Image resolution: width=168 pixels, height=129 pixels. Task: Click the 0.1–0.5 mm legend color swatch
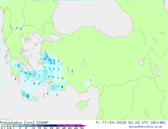(5, 126)
